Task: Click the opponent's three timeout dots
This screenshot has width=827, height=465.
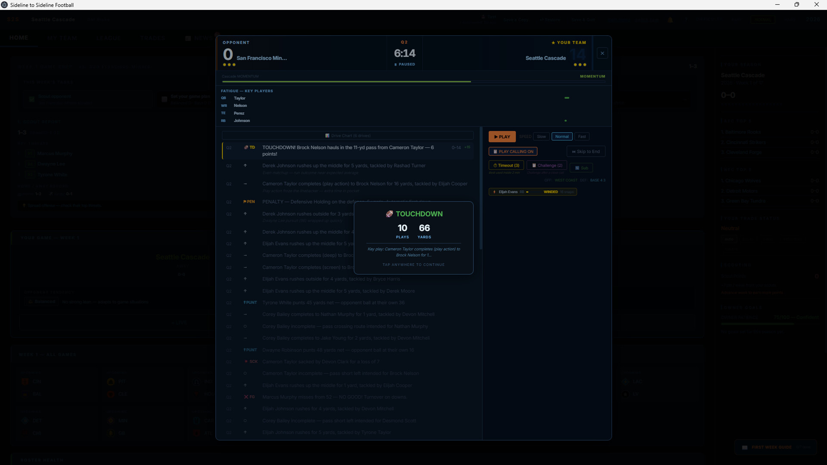Action: (229, 65)
